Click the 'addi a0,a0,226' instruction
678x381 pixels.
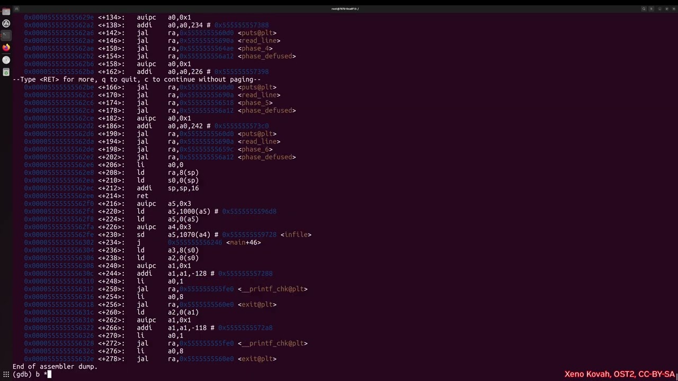pos(169,71)
